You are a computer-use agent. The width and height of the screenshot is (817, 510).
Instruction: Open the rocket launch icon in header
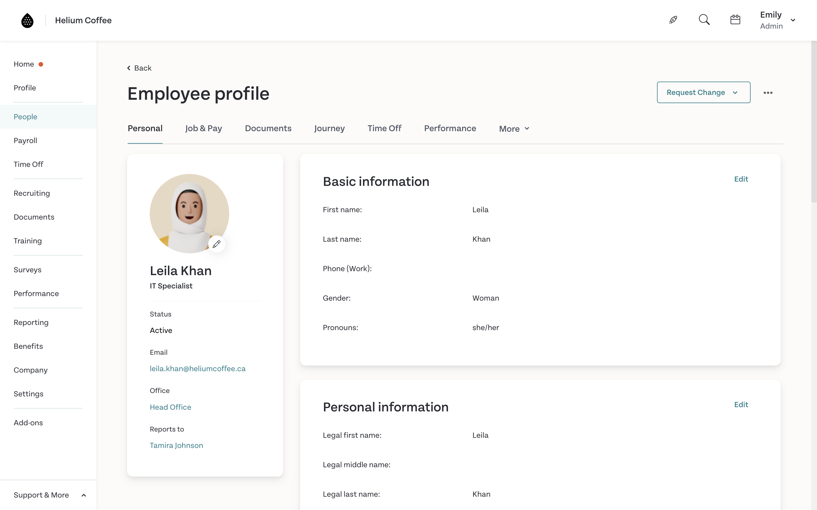(673, 20)
